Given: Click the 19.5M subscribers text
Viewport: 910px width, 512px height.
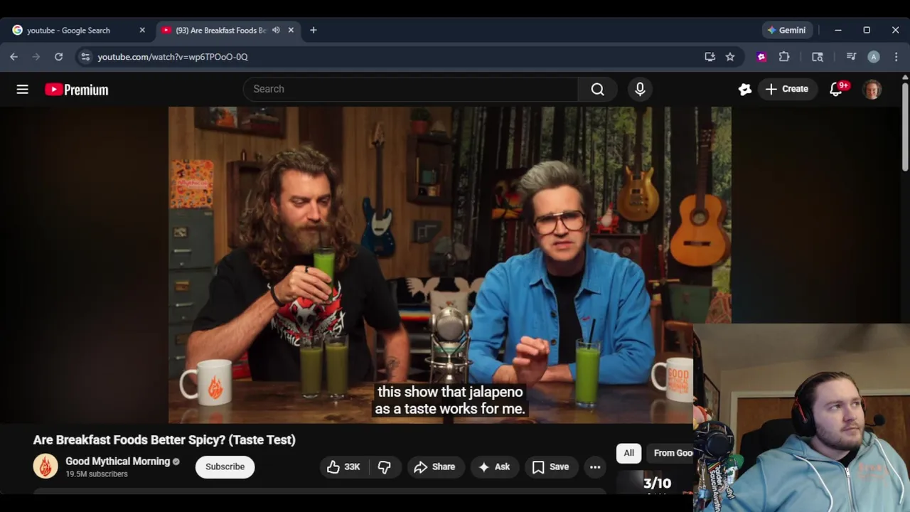Looking at the screenshot, I should pyautogui.click(x=97, y=474).
